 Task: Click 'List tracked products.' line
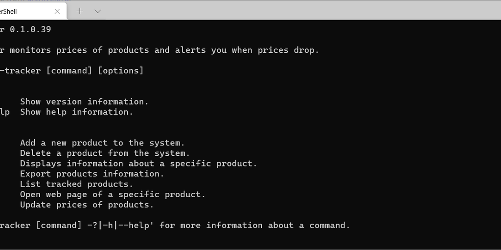pyautogui.click(x=76, y=184)
